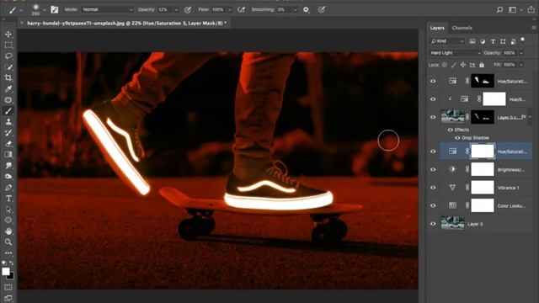
Task: Select the Gradient tool
Action: [8, 155]
